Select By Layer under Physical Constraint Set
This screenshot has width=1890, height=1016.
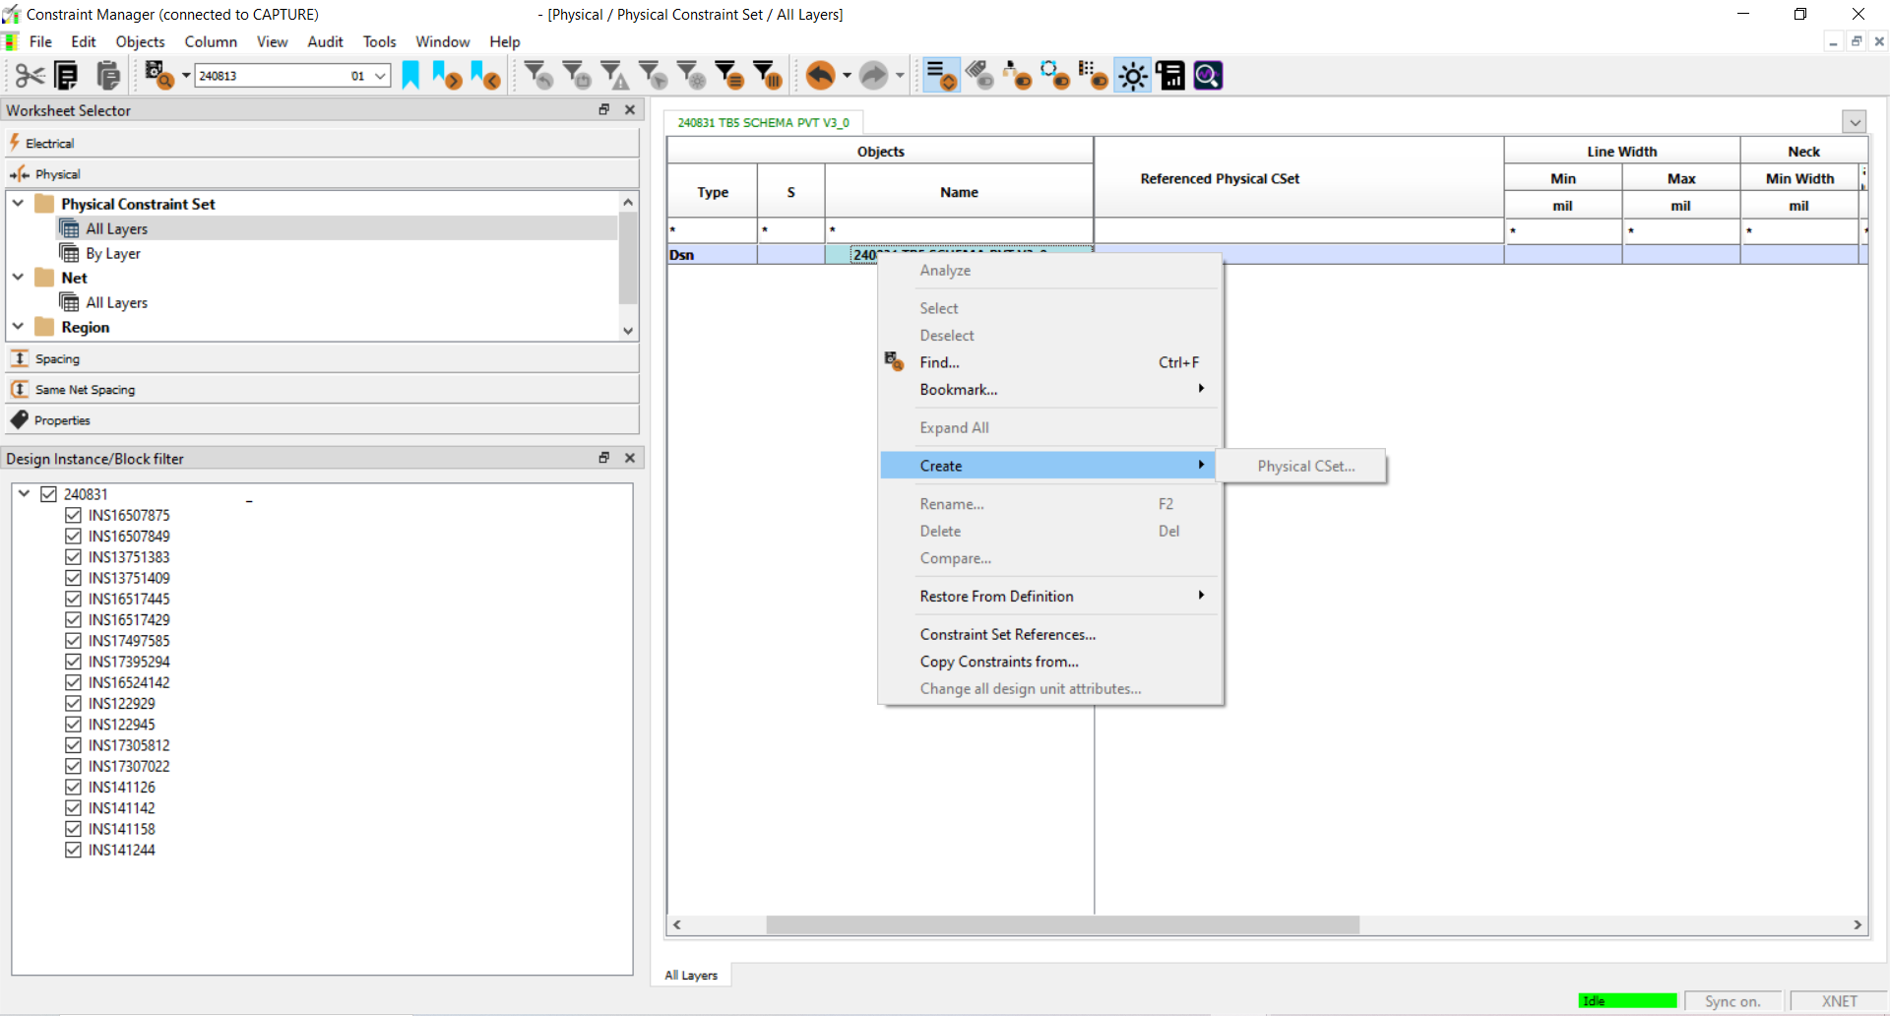pyautogui.click(x=112, y=253)
